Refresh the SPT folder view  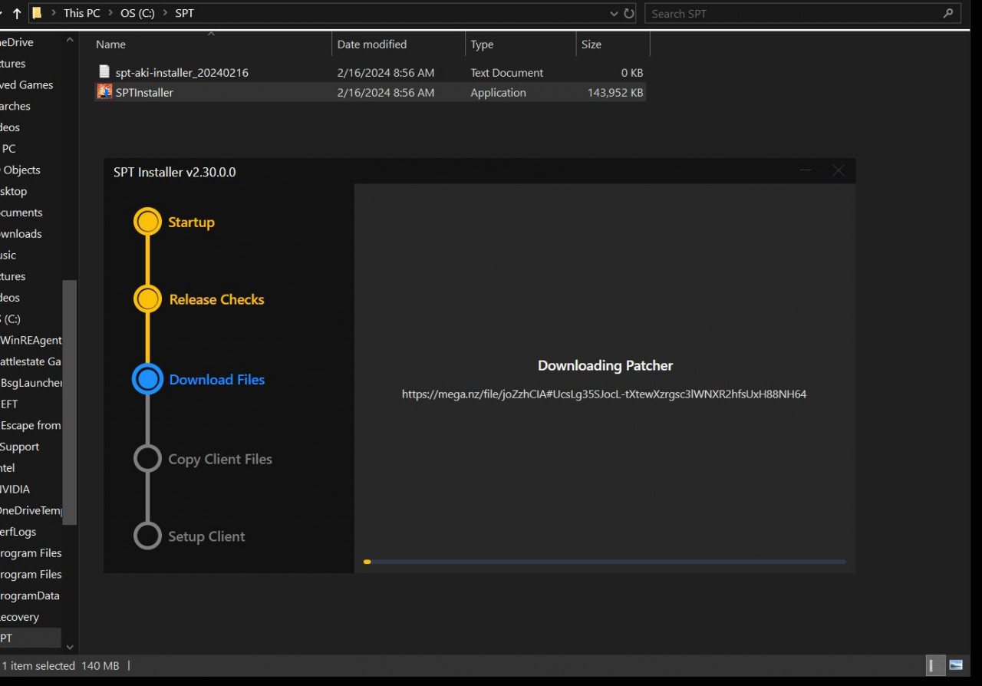pos(629,14)
